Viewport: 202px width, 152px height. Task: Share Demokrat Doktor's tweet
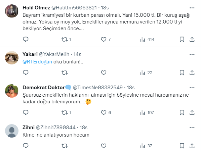click(192, 113)
